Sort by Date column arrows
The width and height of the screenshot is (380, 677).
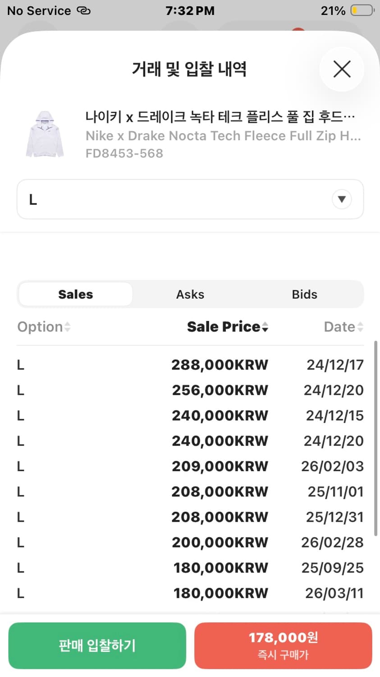click(x=360, y=327)
